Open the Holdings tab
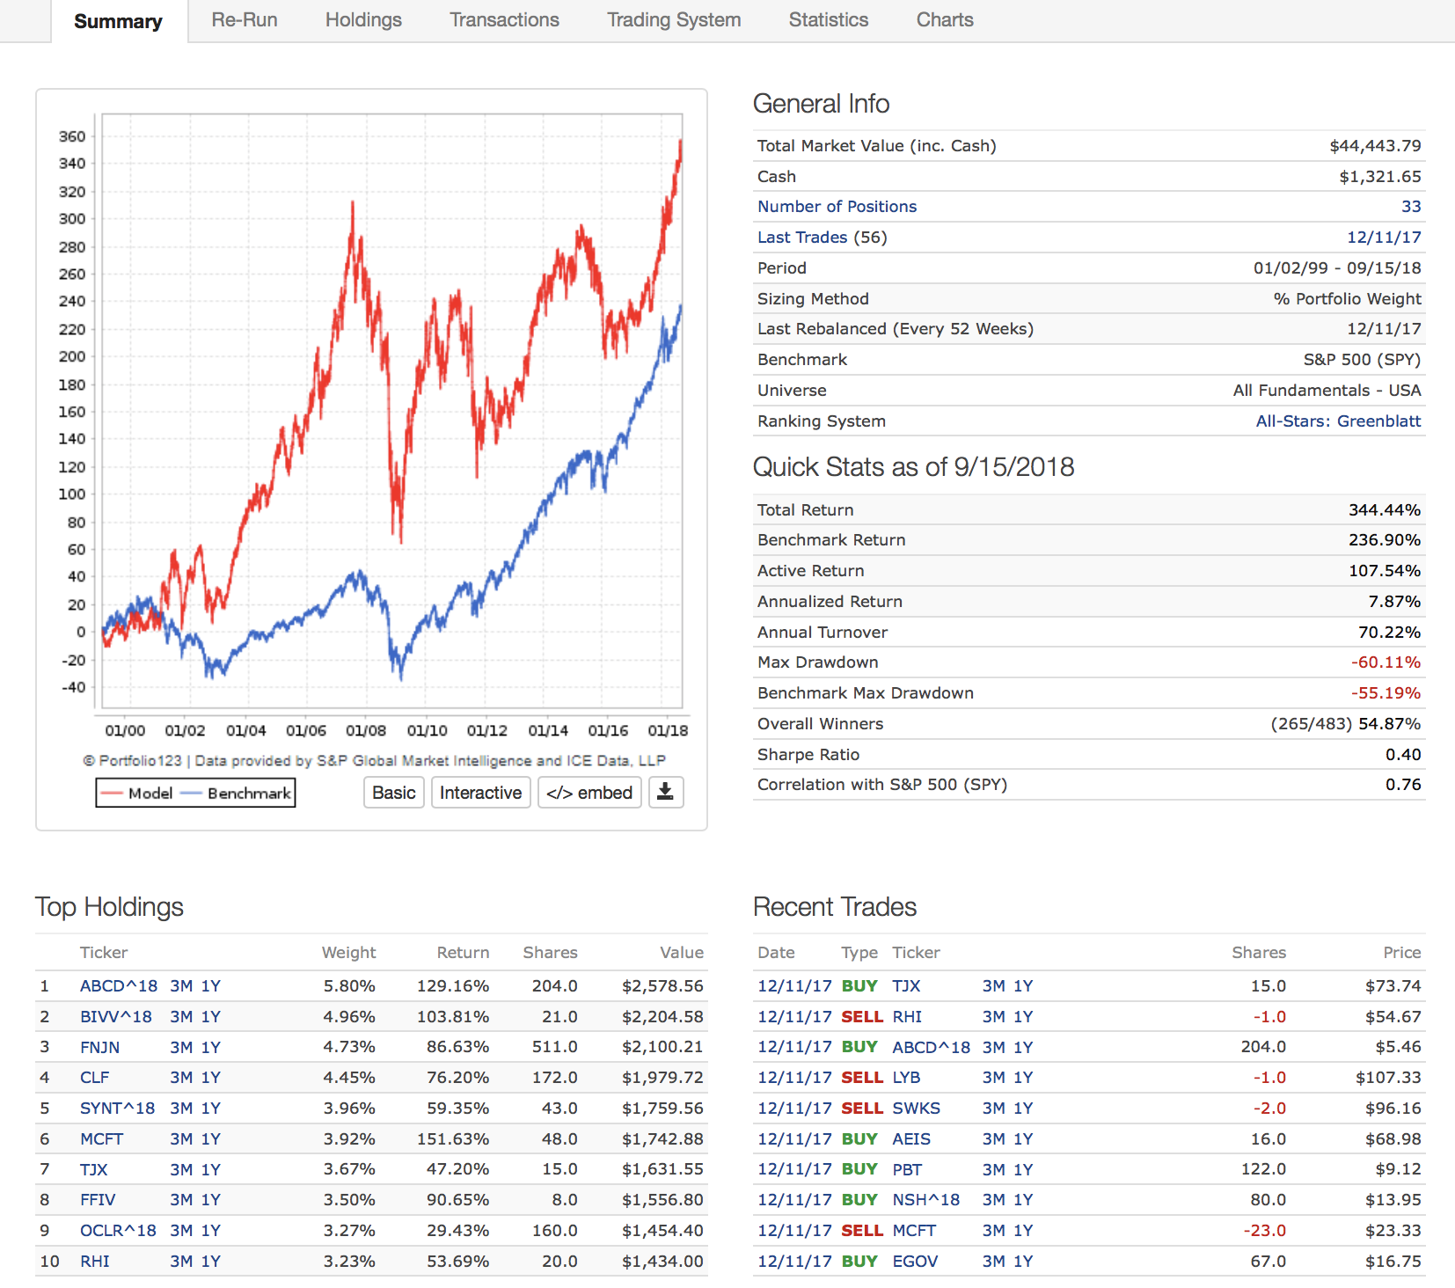 pyautogui.click(x=363, y=20)
